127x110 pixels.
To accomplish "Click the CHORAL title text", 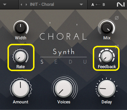I will [x=63, y=37].
